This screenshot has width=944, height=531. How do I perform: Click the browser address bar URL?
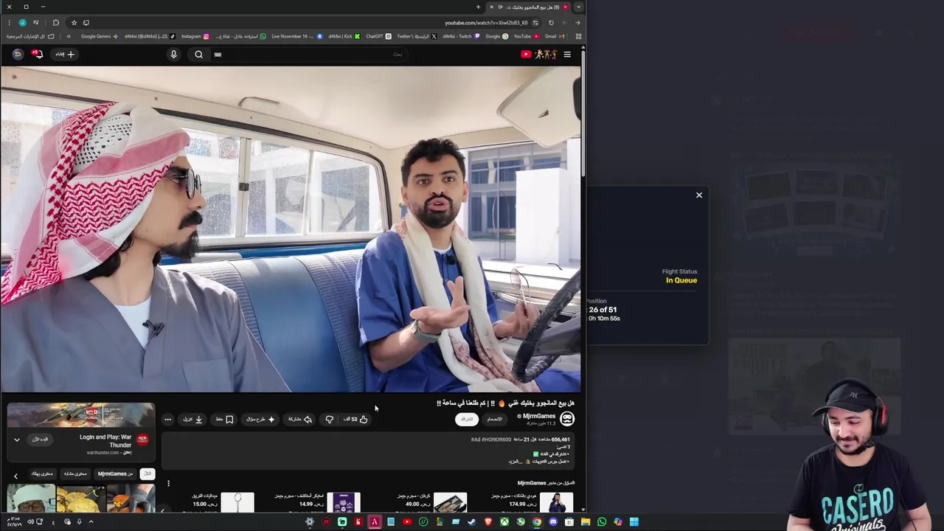click(486, 22)
